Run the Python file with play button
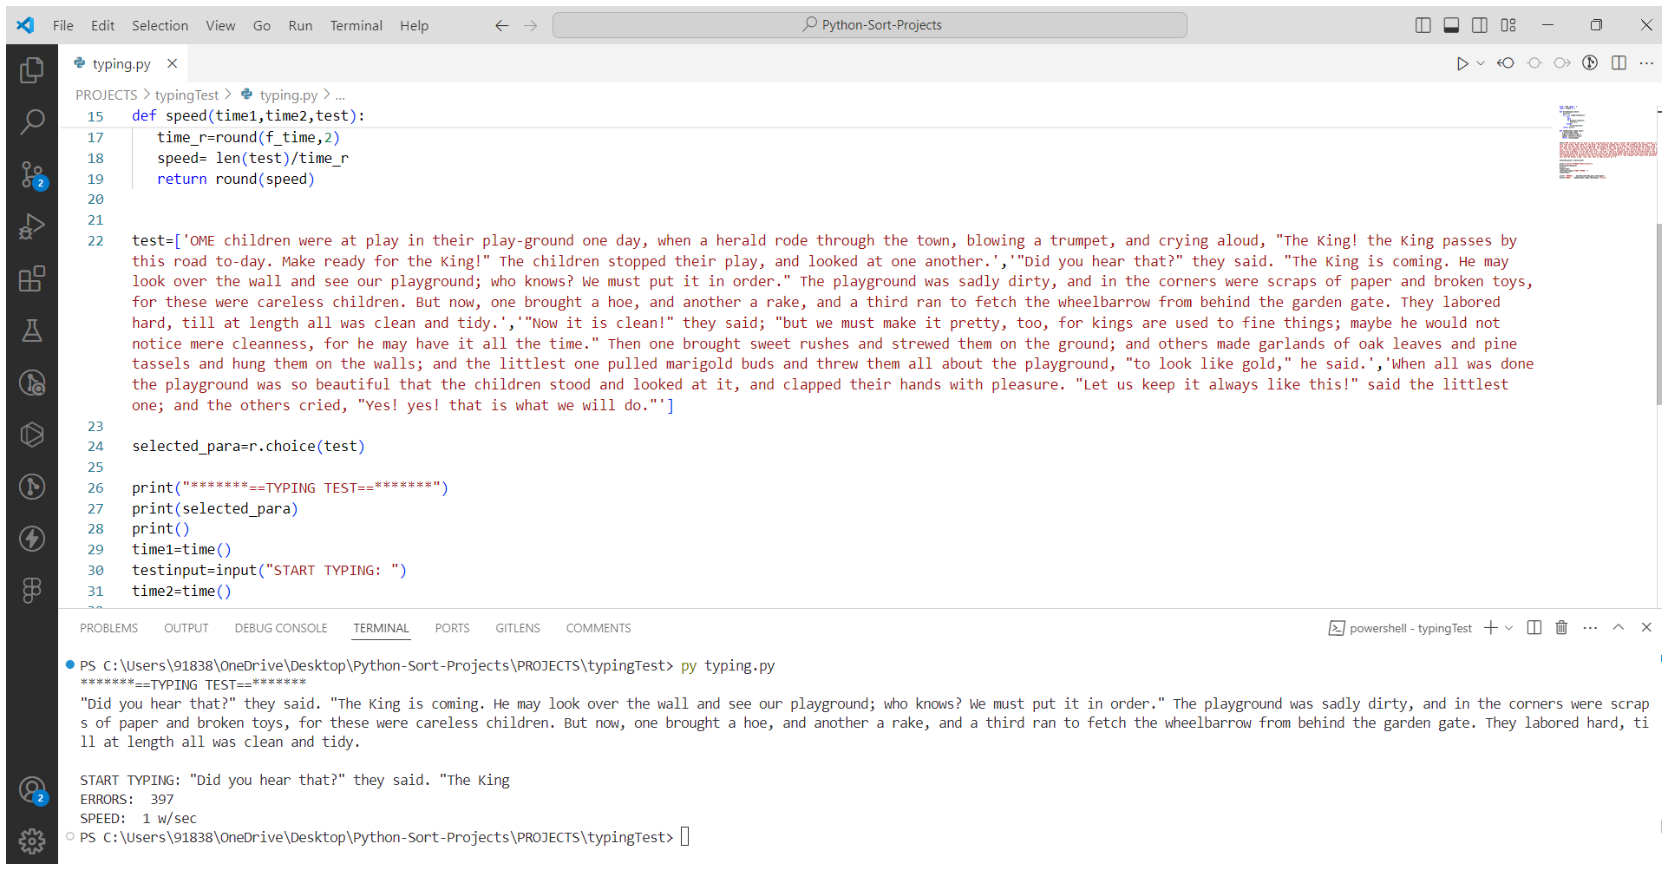The height and width of the screenshot is (870, 1668). [1462, 63]
